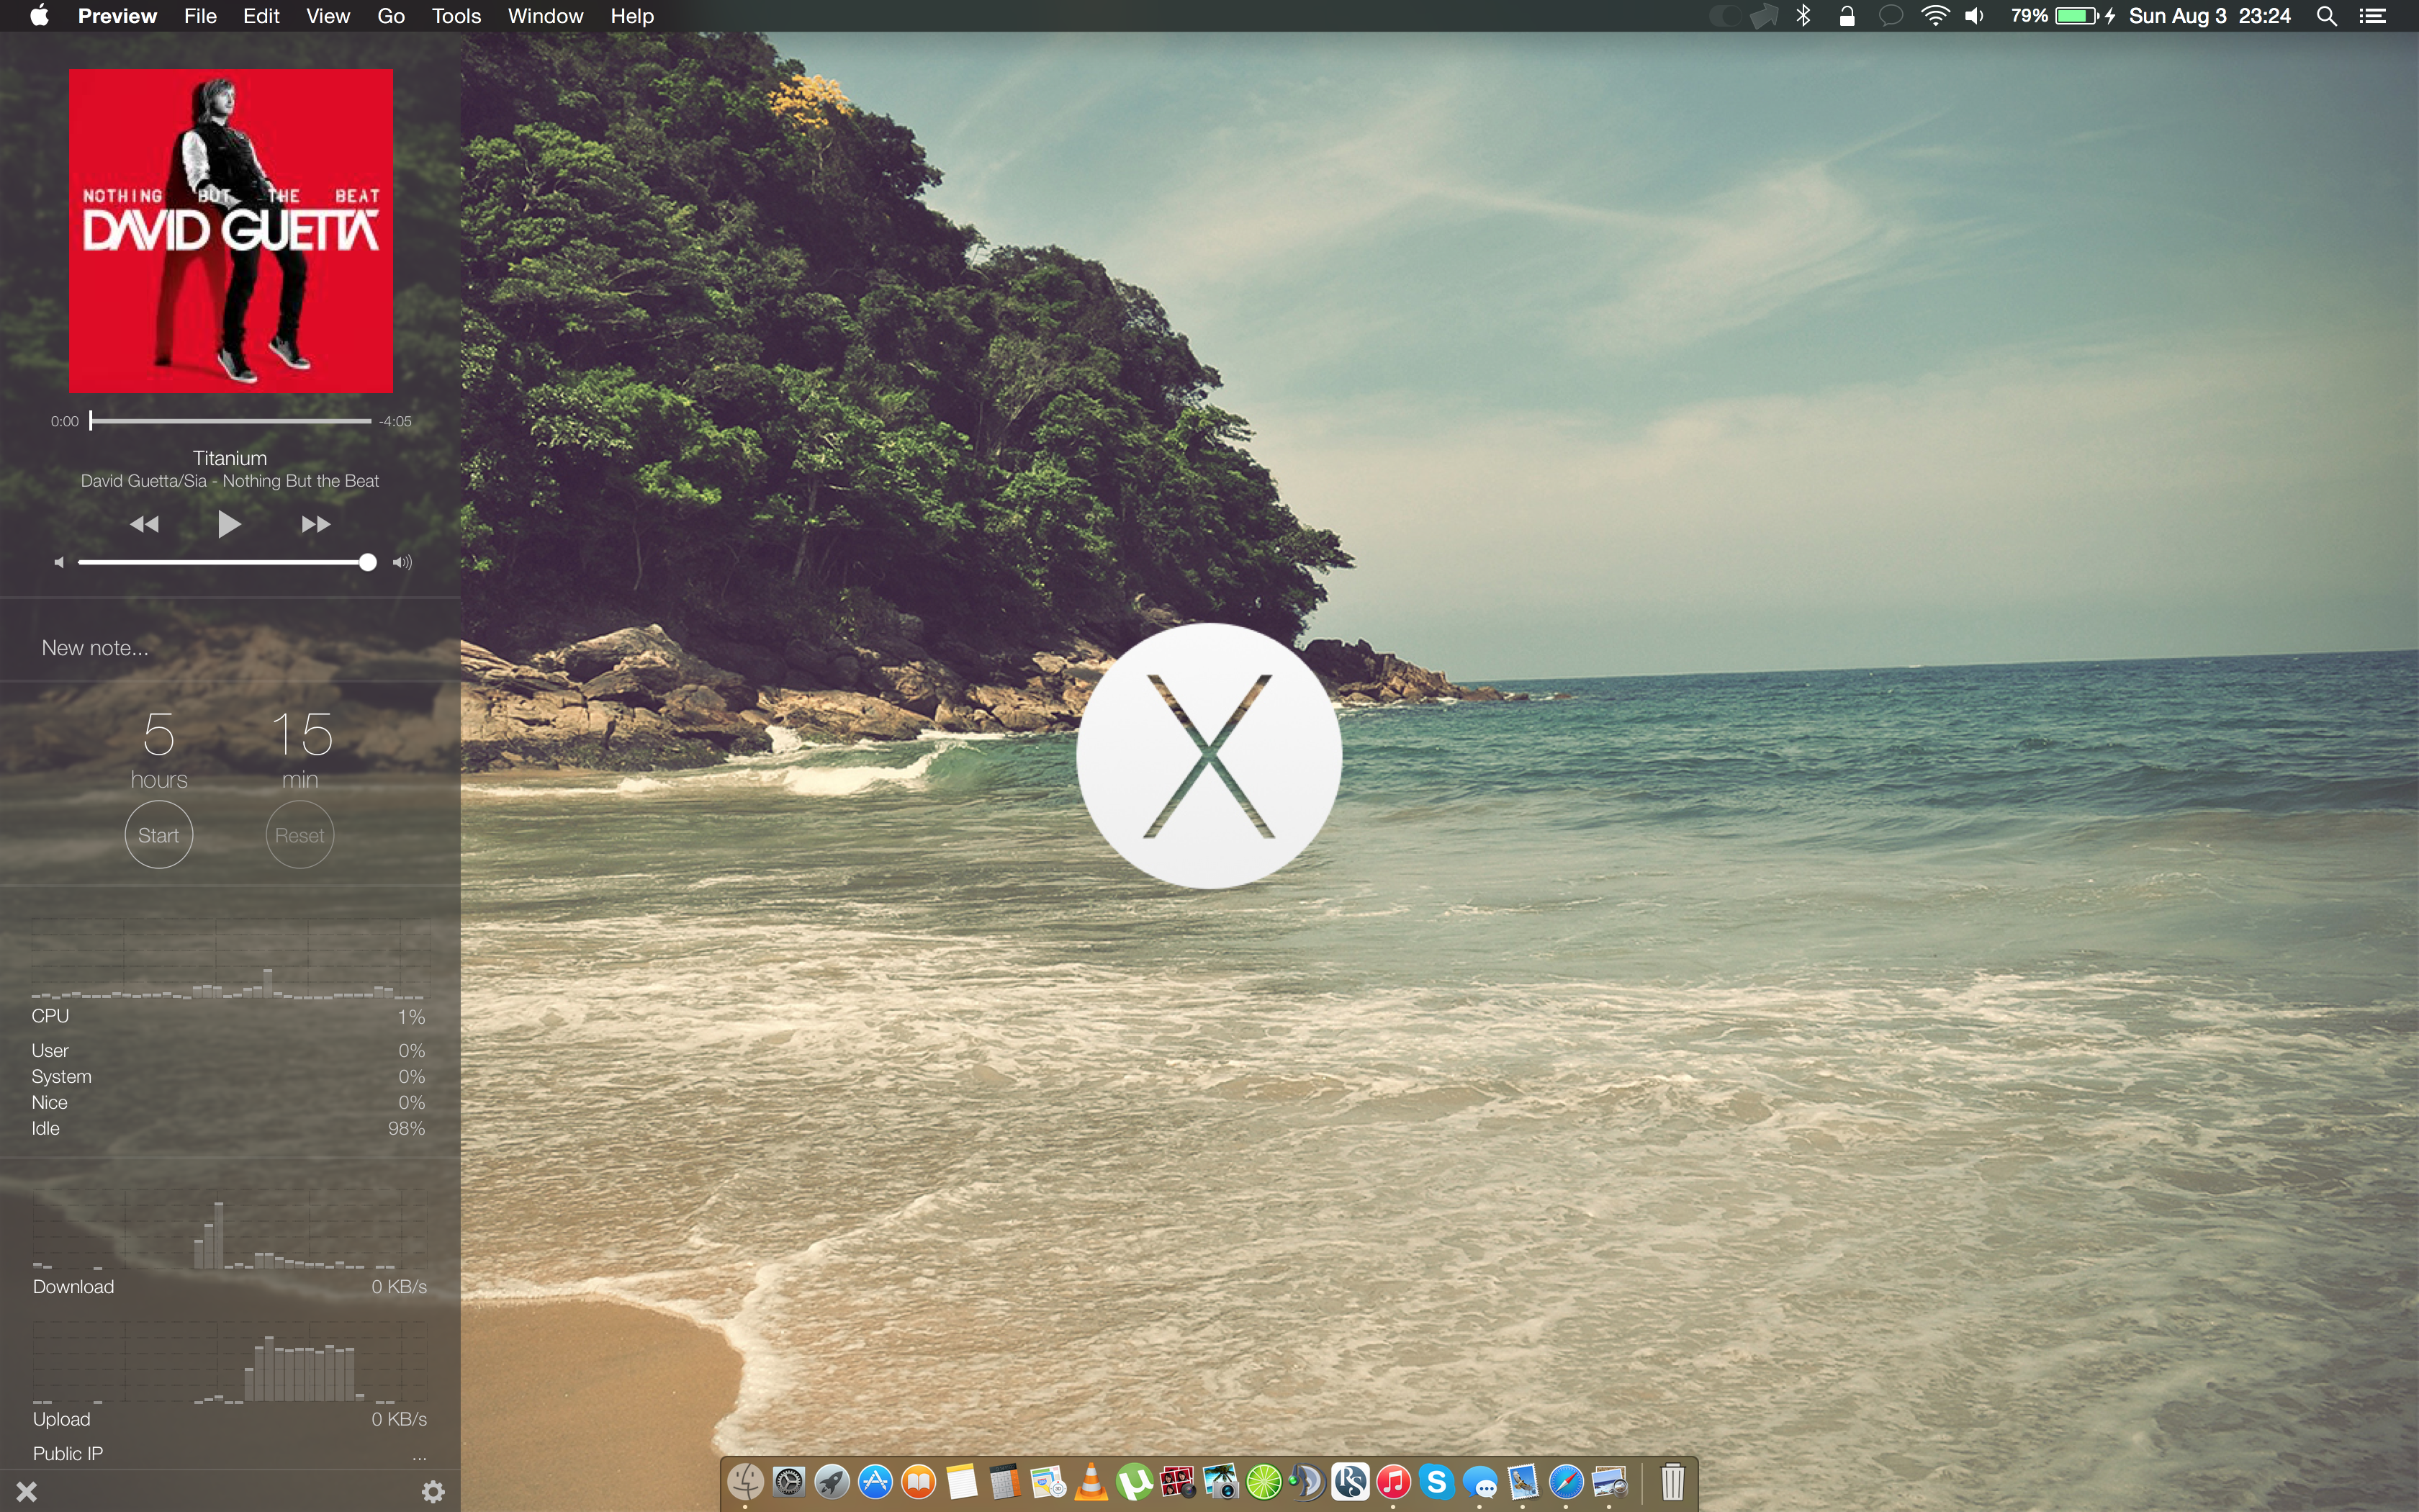
Task: Toggle play for Titanium track
Action: (x=229, y=524)
